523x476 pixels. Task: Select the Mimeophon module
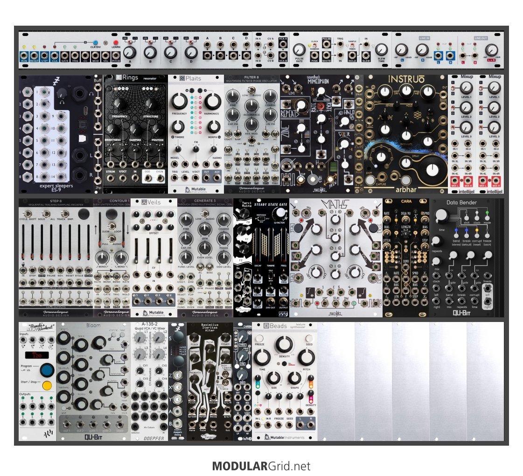point(317,134)
